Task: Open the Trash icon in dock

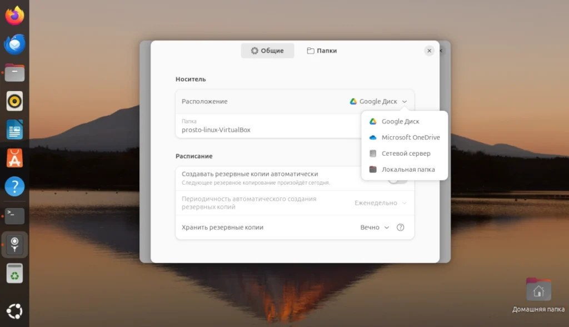Action: (x=14, y=273)
